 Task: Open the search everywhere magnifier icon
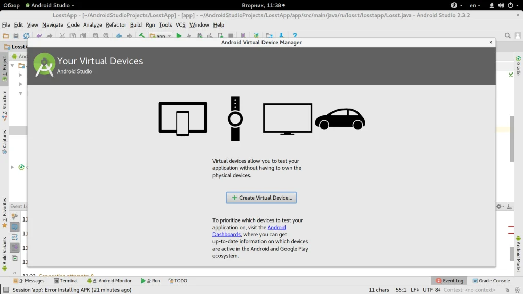508,36
